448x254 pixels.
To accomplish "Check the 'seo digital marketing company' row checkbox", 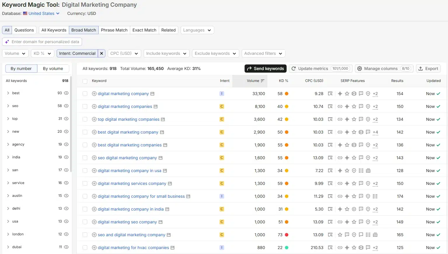I will [85, 158].
